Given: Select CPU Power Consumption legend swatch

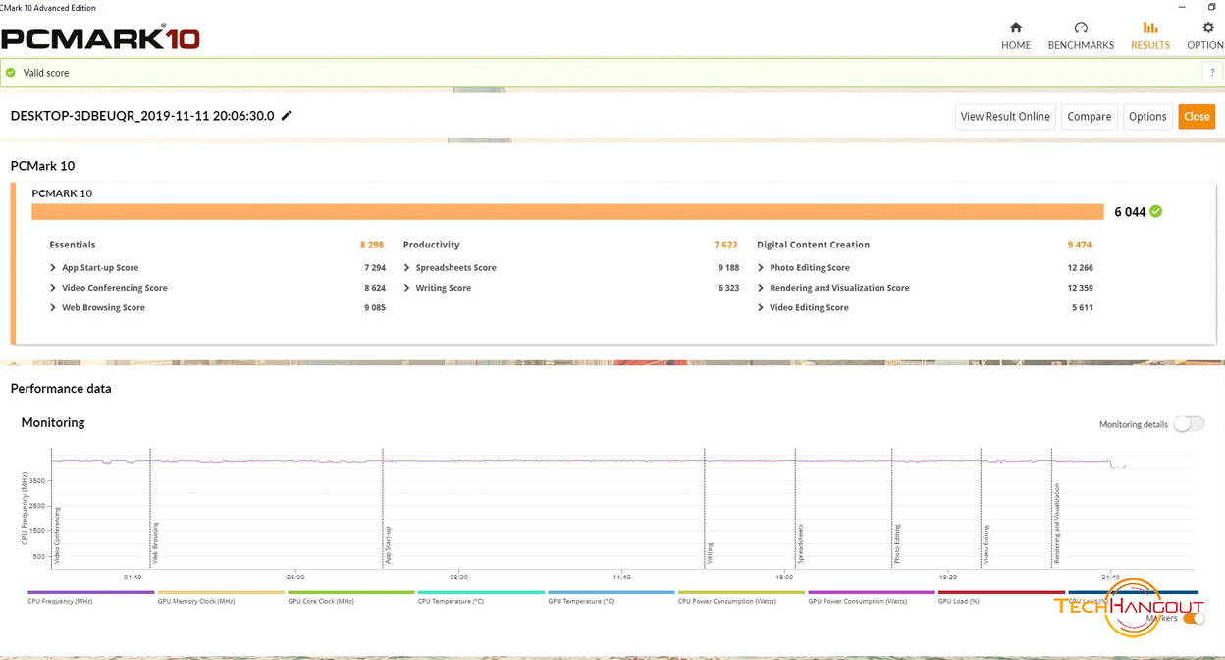Looking at the screenshot, I should 741,593.
